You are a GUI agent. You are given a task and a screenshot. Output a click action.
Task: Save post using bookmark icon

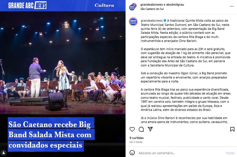pyautogui.click(x=232, y=129)
